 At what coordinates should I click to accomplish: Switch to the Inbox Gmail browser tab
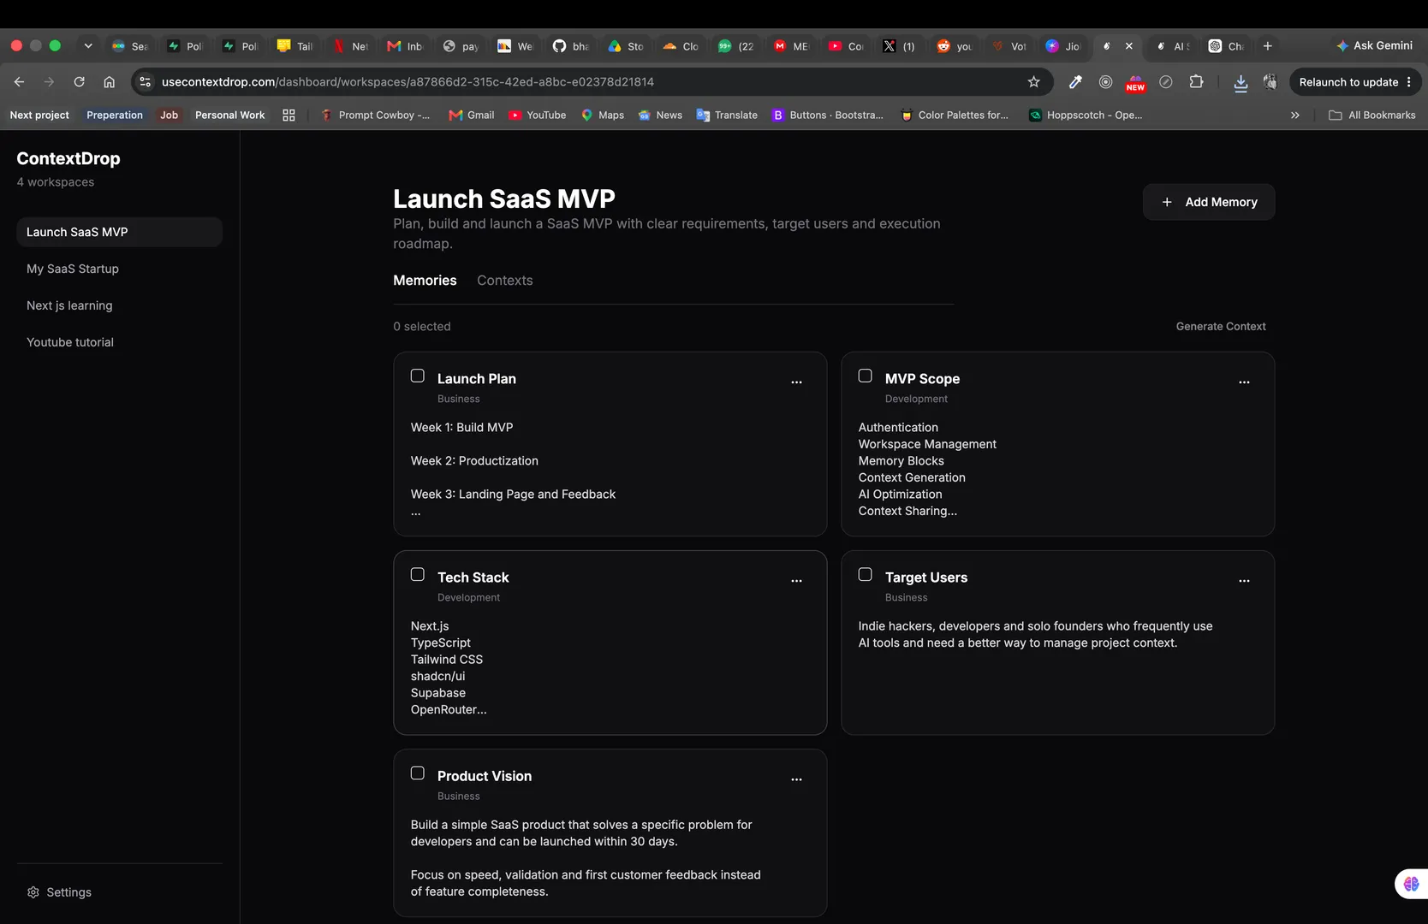tap(406, 46)
